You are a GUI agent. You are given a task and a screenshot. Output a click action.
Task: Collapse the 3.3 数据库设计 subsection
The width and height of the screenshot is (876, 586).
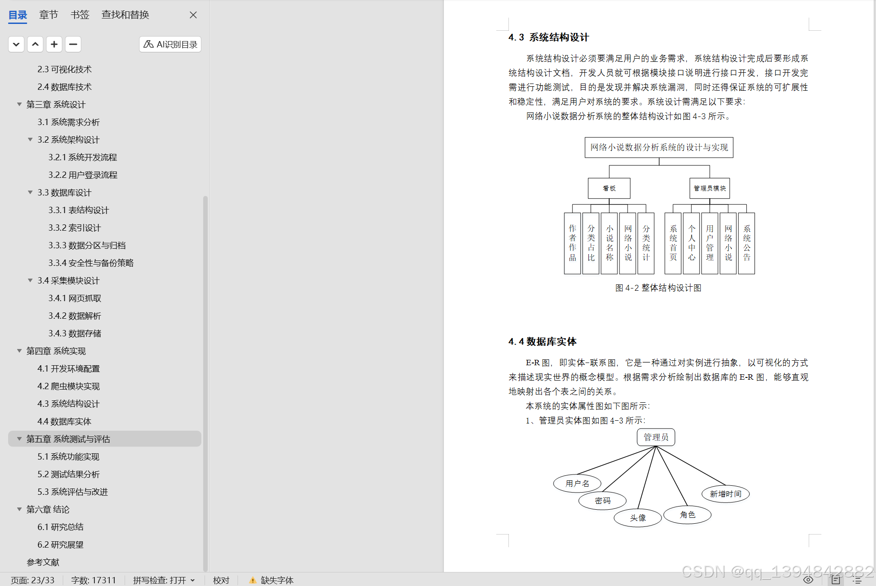[x=30, y=192]
